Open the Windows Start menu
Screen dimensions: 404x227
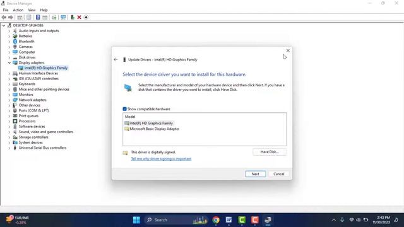pos(136,220)
